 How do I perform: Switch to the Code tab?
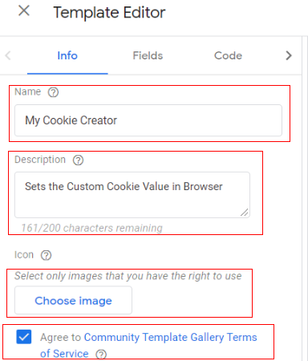click(228, 55)
